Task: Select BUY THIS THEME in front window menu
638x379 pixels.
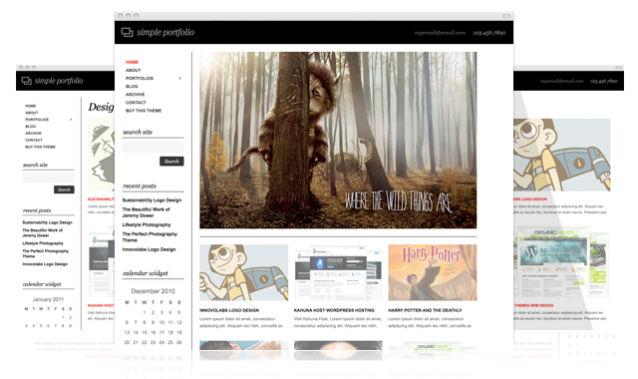Action: click(144, 111)
